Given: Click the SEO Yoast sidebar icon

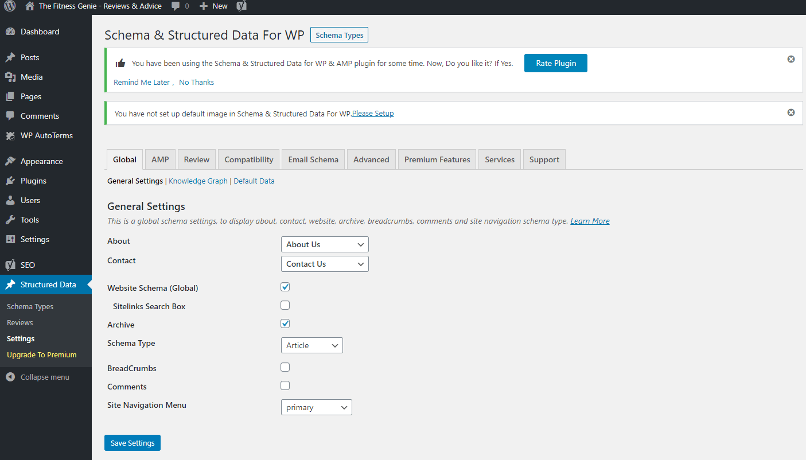Looking at the screenshot, I should (x=10, y=265).
